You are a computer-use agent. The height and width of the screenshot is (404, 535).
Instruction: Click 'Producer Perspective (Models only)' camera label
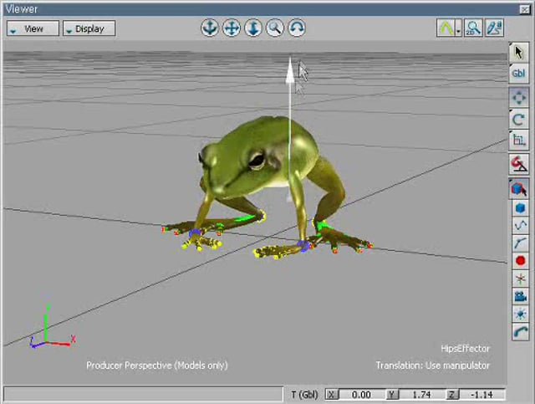(x=157, y=366)
